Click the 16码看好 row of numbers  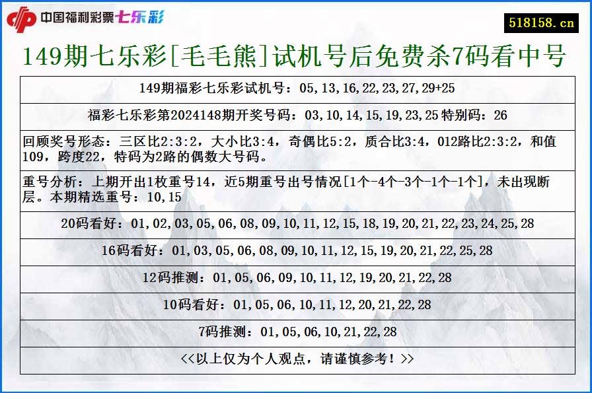(296, 251)
